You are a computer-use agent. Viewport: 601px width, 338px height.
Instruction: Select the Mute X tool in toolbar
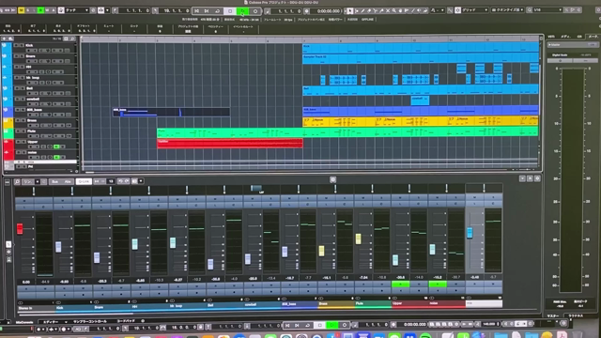[388, 10]
